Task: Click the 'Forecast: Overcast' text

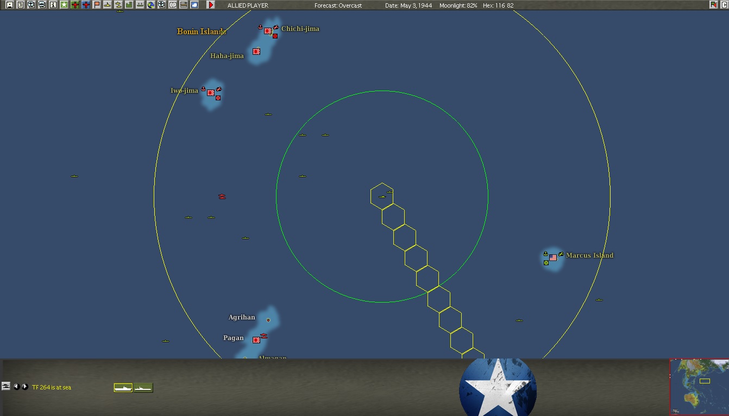Action: (x=338, y=5)
